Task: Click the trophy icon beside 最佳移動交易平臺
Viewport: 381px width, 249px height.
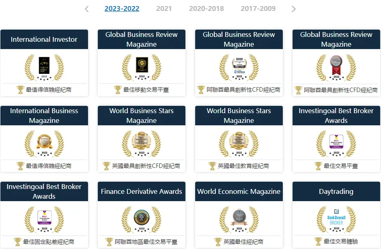Action: tap(118, 90)
